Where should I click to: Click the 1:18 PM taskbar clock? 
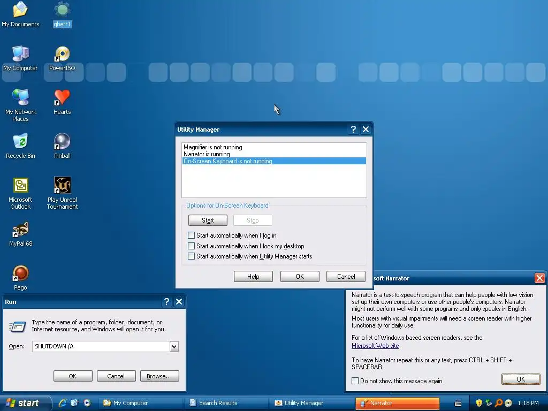tap(528, 403)
